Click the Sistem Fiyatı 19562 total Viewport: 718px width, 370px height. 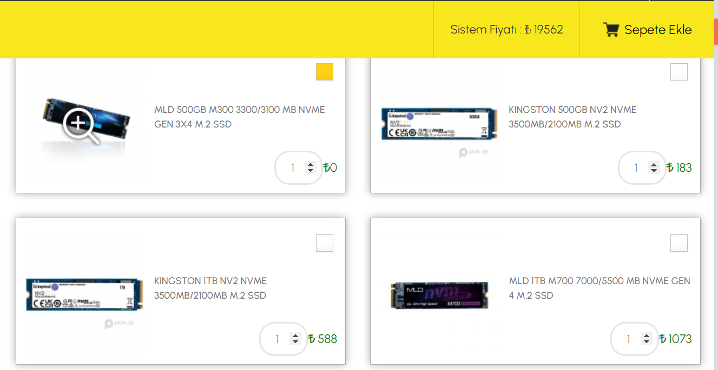(x=506, y=30)
